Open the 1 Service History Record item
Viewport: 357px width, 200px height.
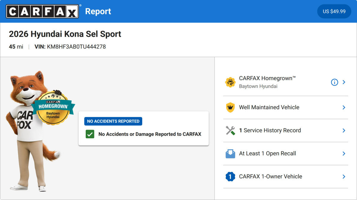[x=286, y=131]
